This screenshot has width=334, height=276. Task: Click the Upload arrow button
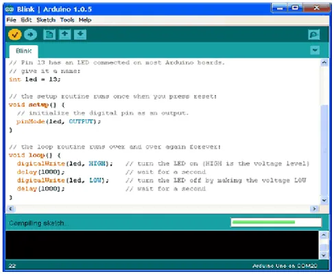(30, 34)
